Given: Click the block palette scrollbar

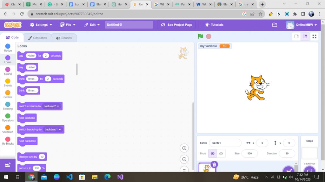Looking at the screenshot, I should click(x=77, y=69).
